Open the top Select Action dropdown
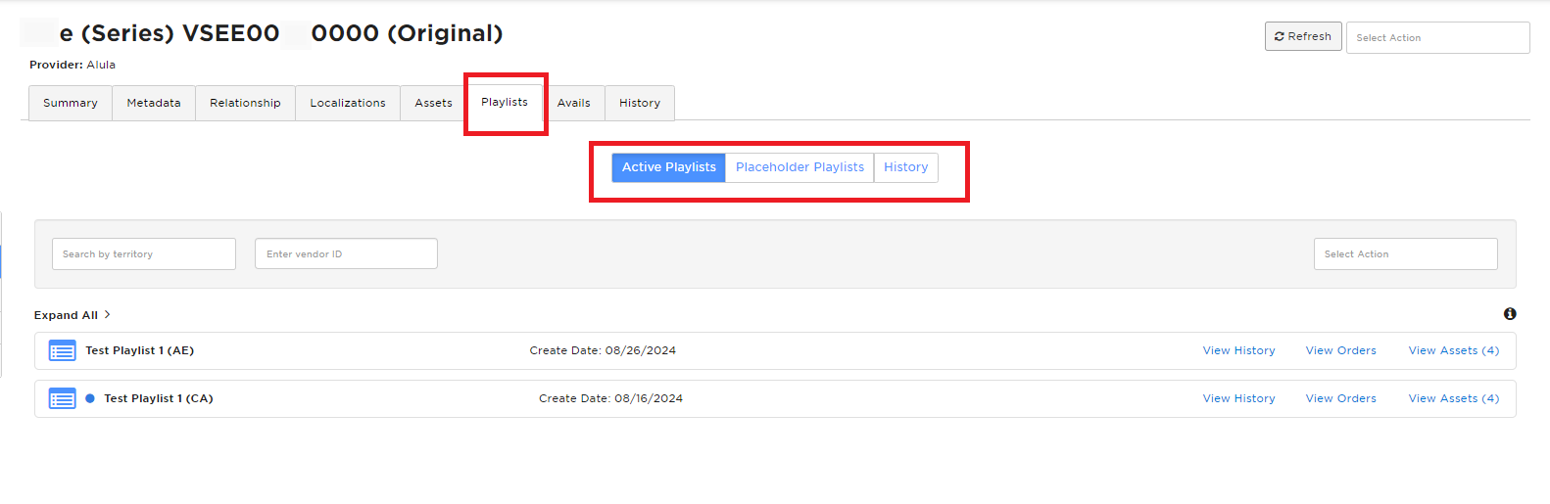The height and width of the screenshot is (504, 1550). point(1437,37)
